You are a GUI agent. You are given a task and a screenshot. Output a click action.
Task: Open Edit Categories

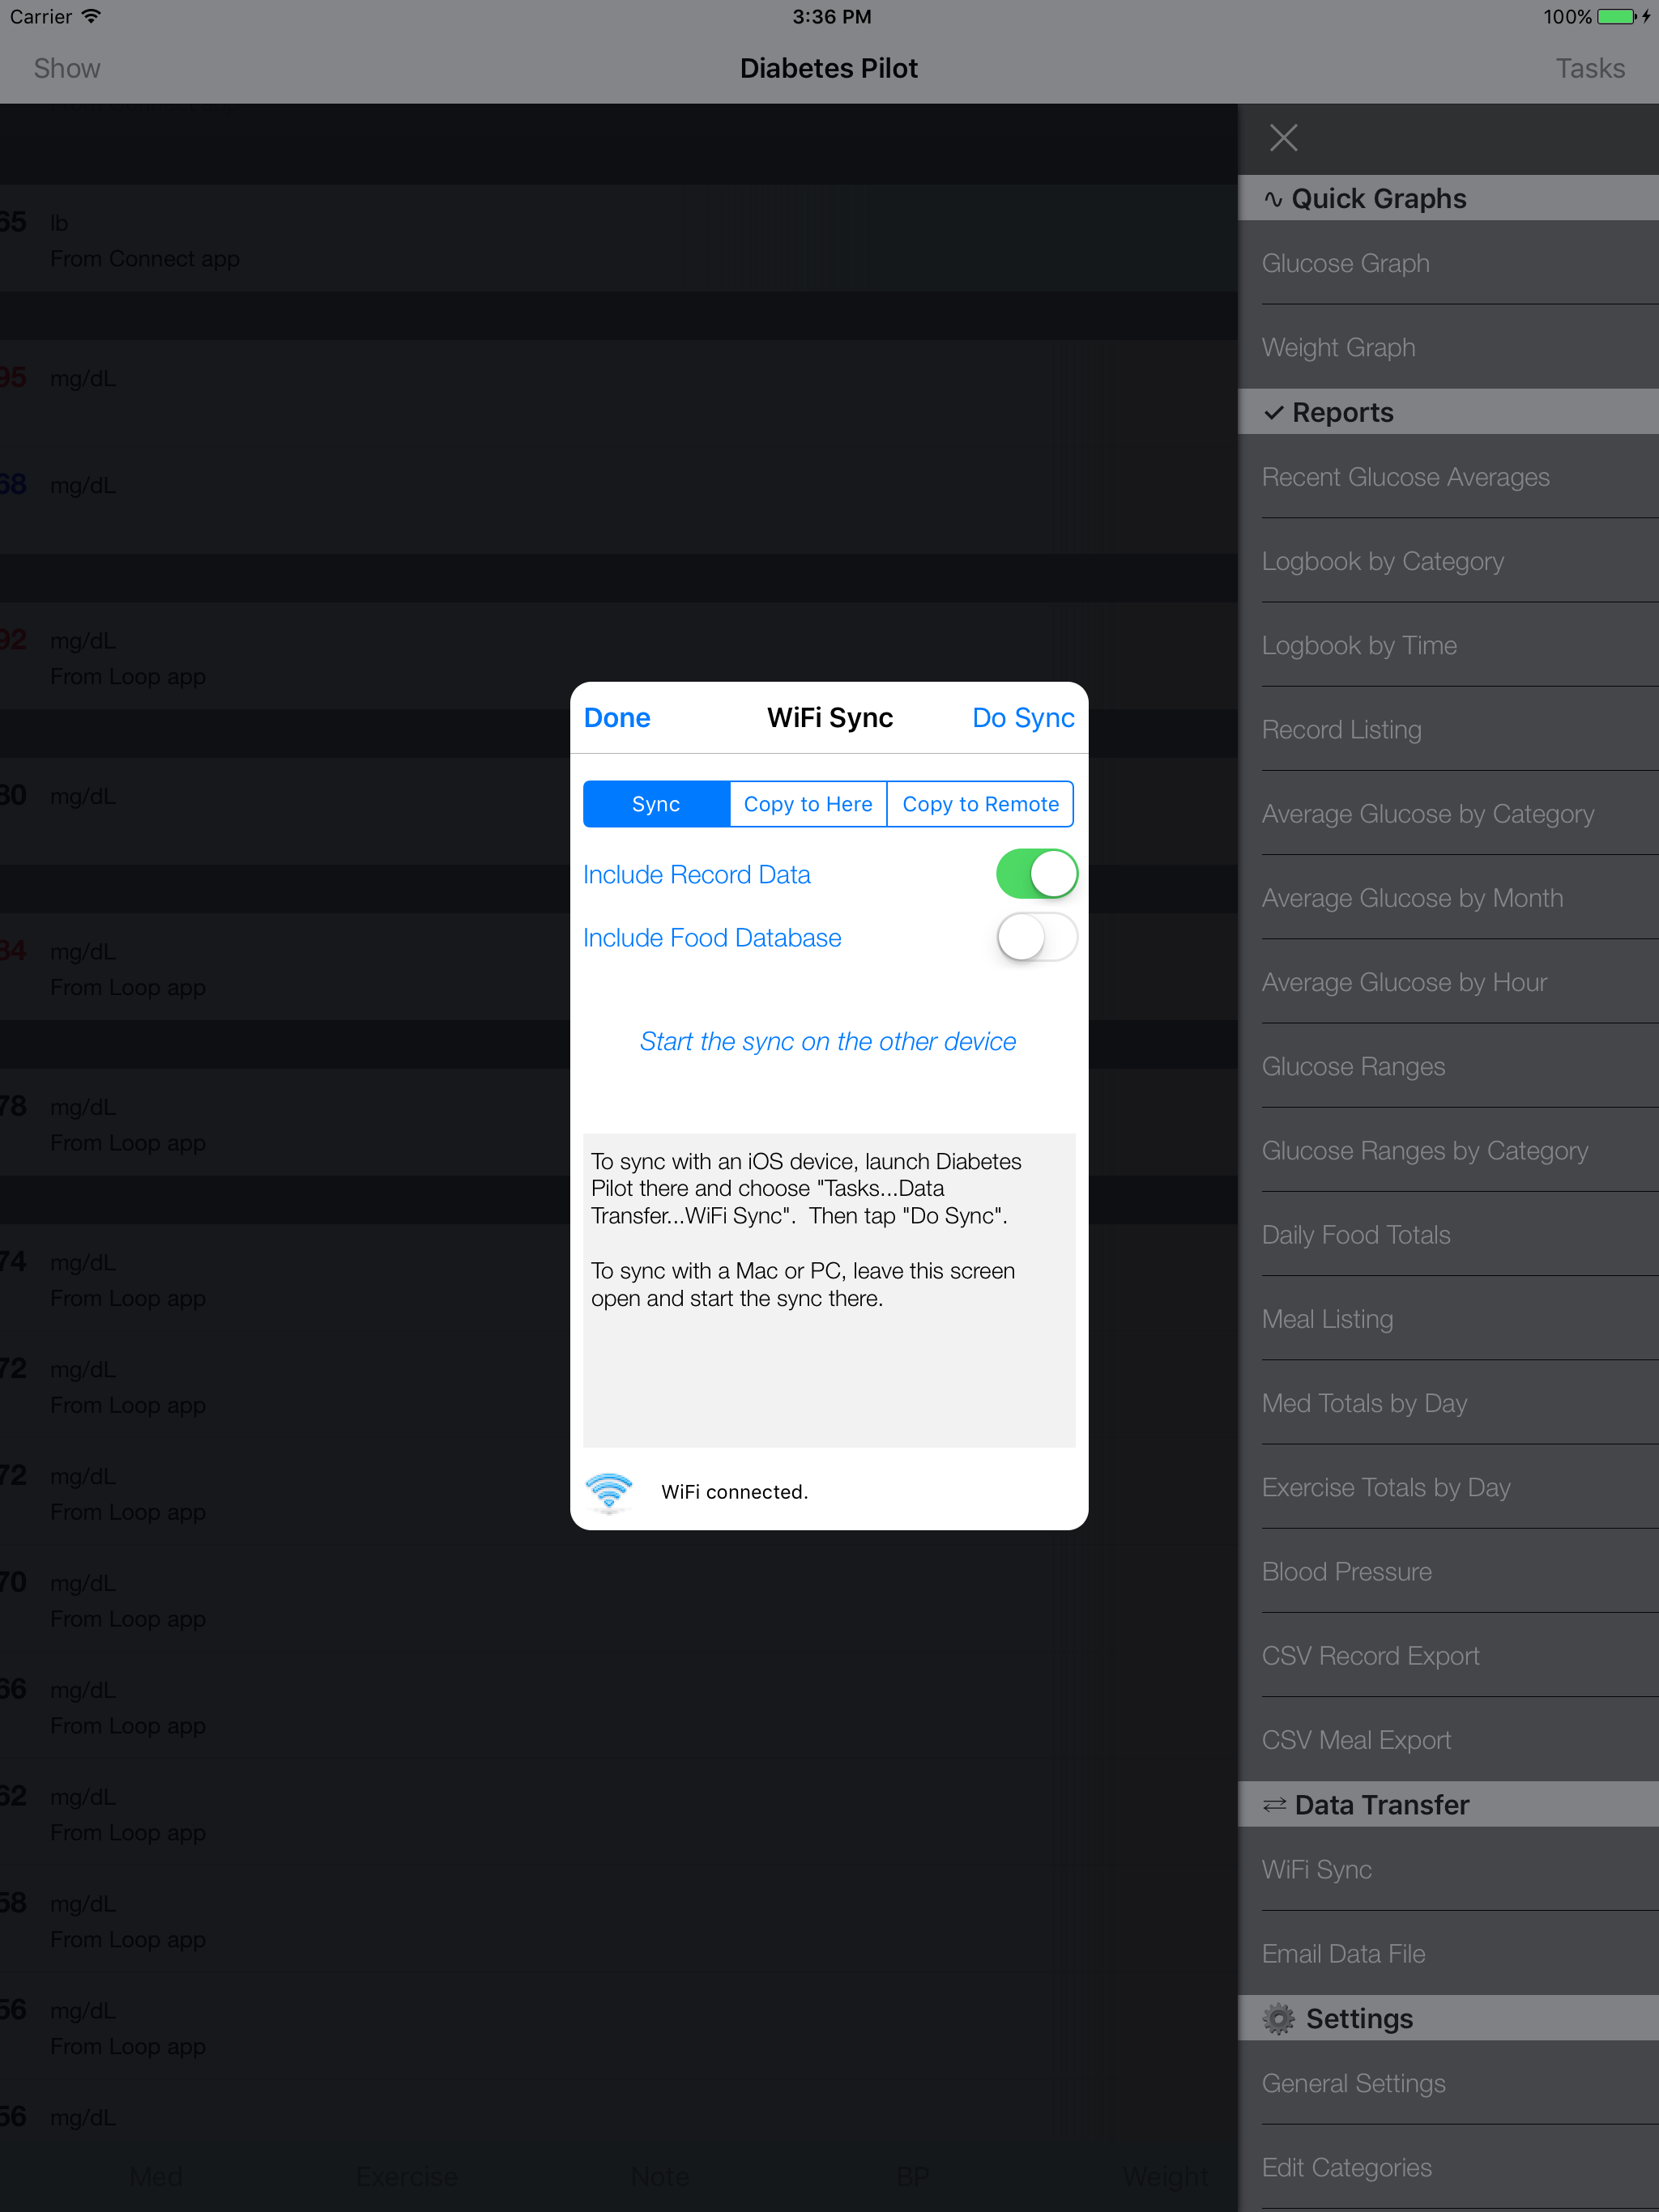click(x=1448, y=2167)
